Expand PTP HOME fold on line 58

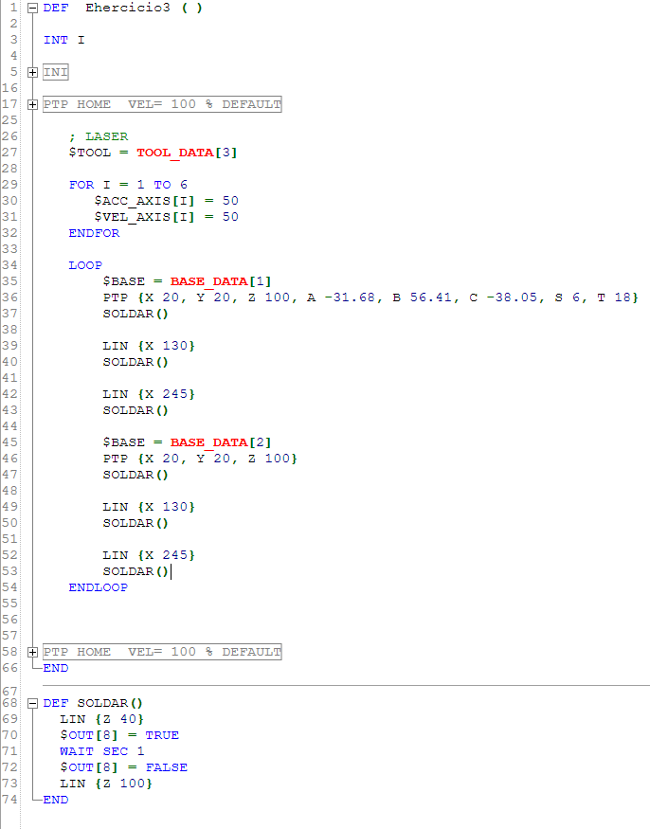(33, 652)
